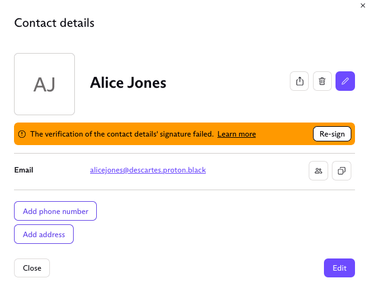
Task: Click the purple pencil edit icon
Action: pos(345,81)
